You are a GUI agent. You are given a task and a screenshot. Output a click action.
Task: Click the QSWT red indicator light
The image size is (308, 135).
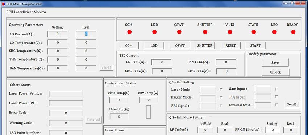(x=179, y=32)
